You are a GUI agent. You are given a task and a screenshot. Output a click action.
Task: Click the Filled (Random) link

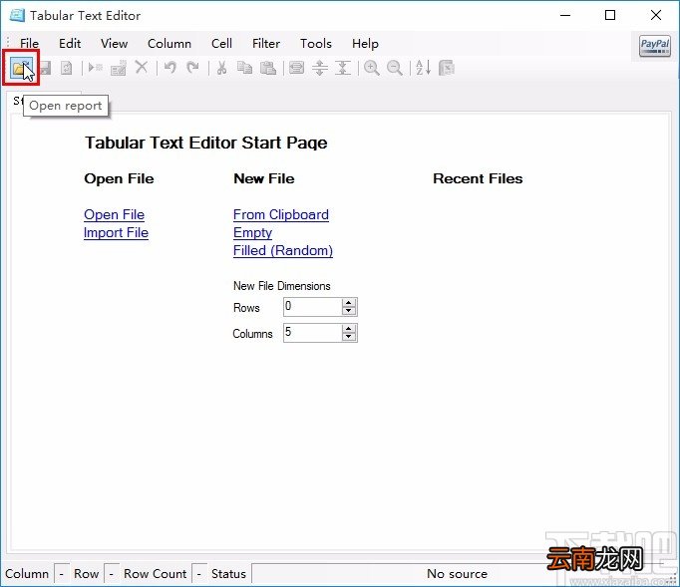(x=283, y=250)
